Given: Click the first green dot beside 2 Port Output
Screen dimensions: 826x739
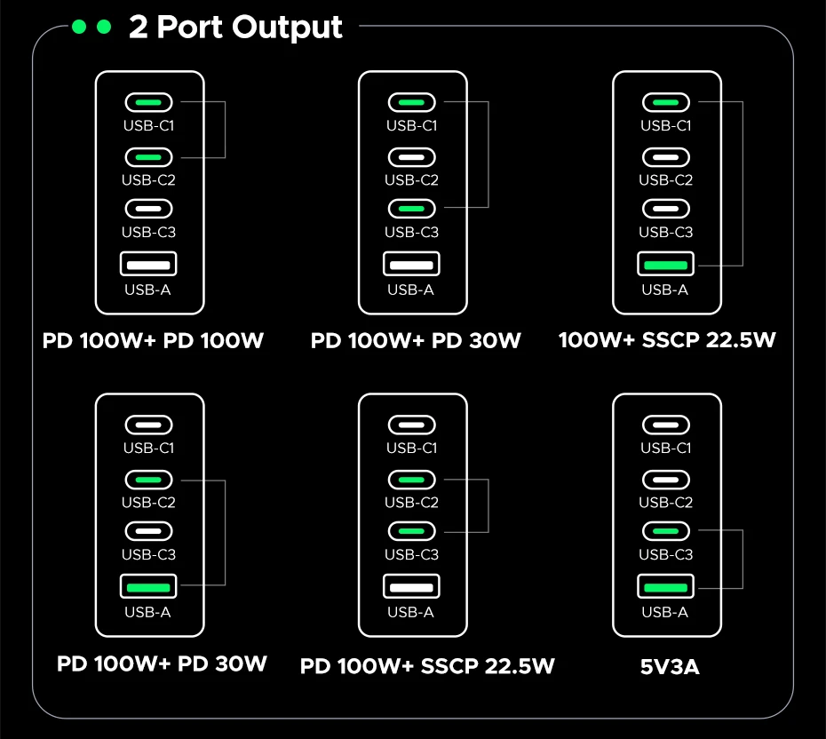Looking at the screenshot, I should 79,27.
